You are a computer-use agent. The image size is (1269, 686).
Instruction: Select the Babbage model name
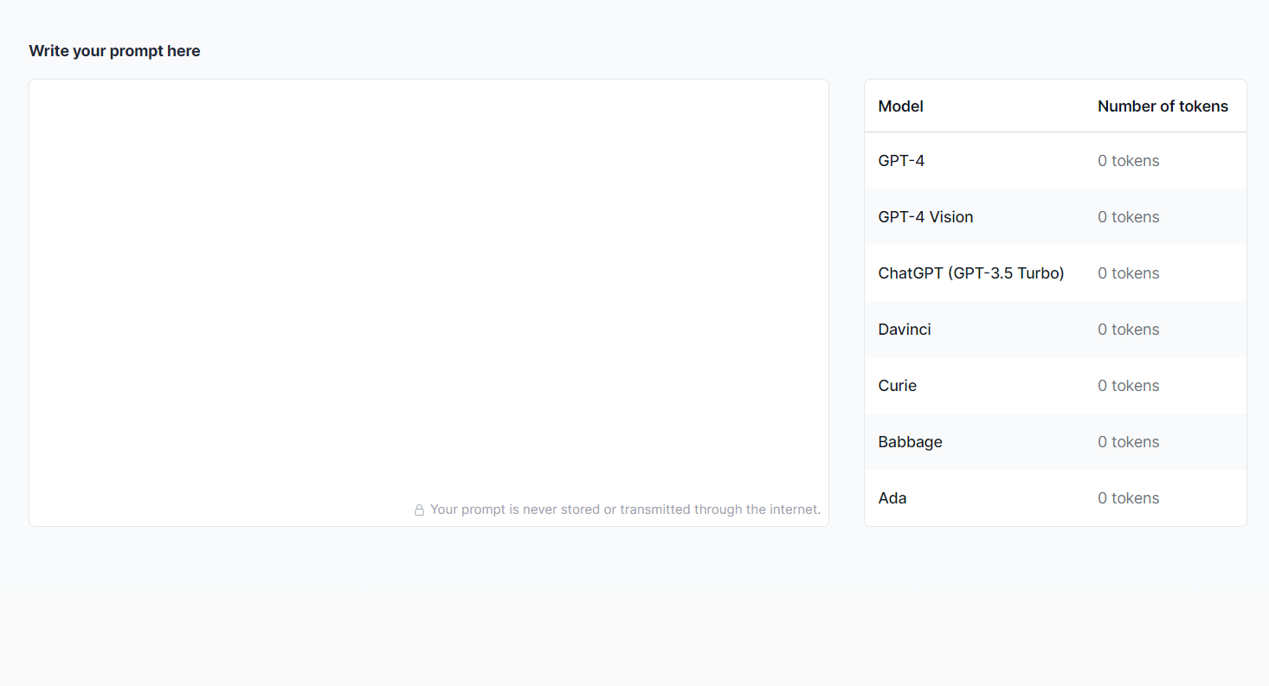(910, 442)
